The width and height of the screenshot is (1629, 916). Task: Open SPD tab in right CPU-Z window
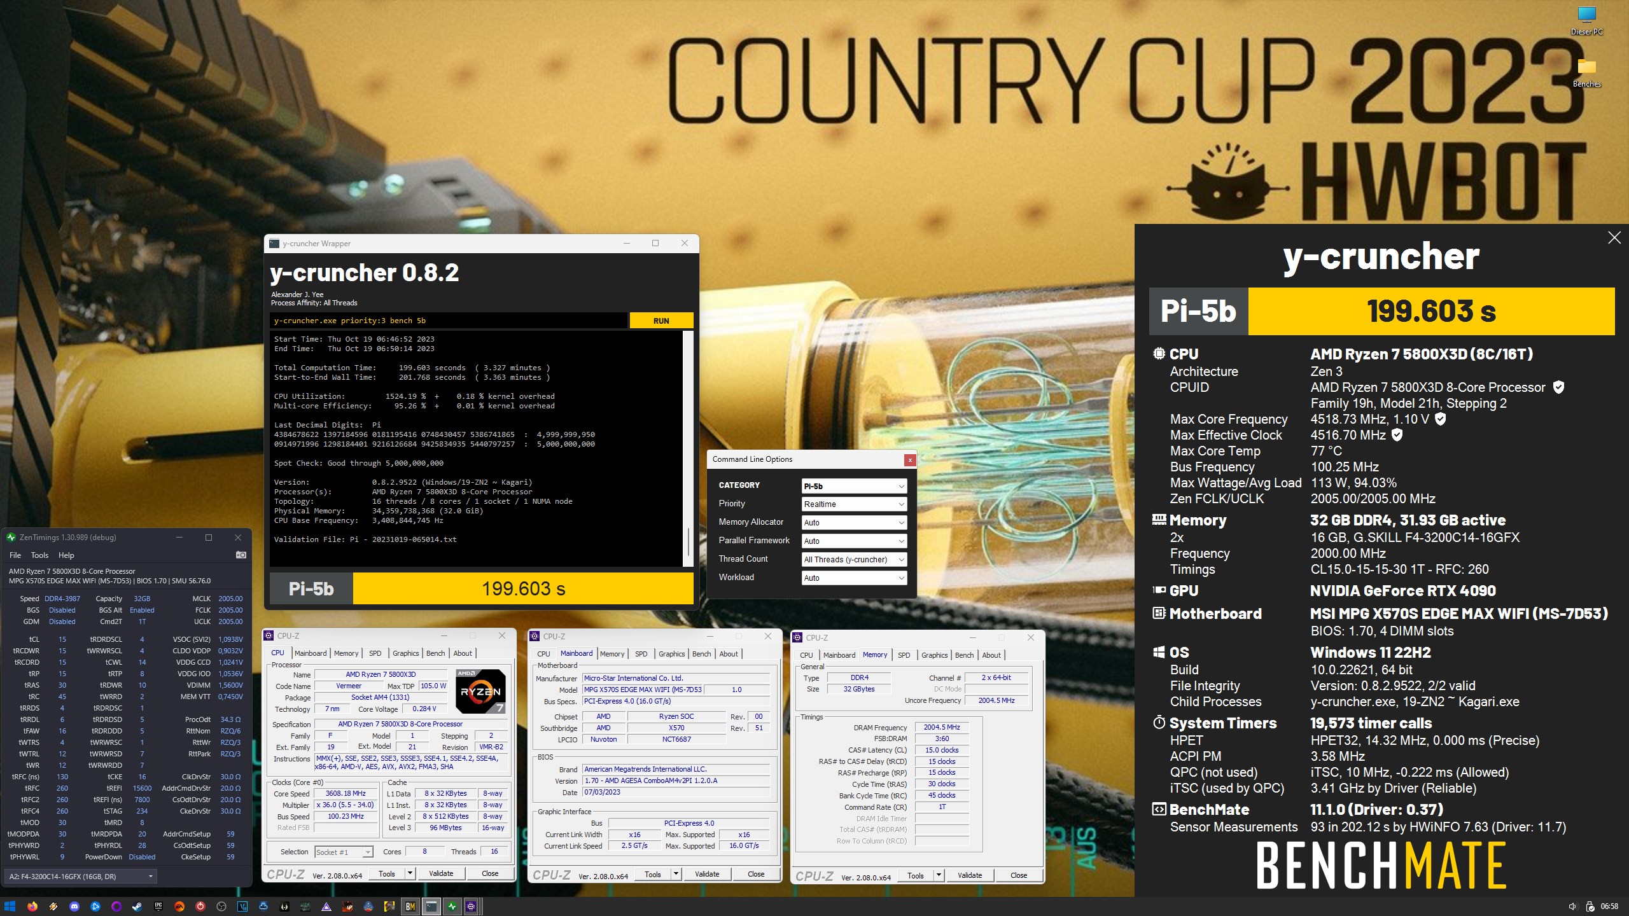coord(904,655)
